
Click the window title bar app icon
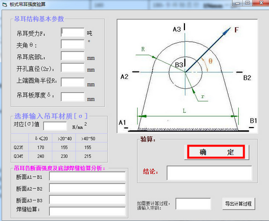(5, 4)
